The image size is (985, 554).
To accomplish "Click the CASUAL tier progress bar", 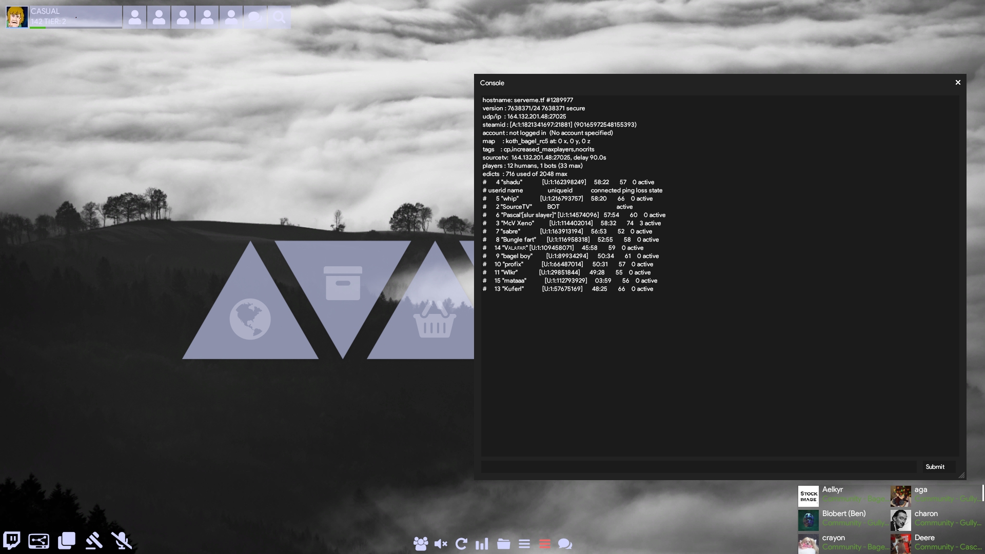I will click(x=76, y=27).
